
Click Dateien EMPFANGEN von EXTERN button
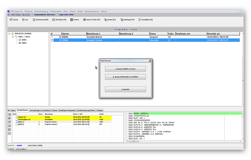126,77
